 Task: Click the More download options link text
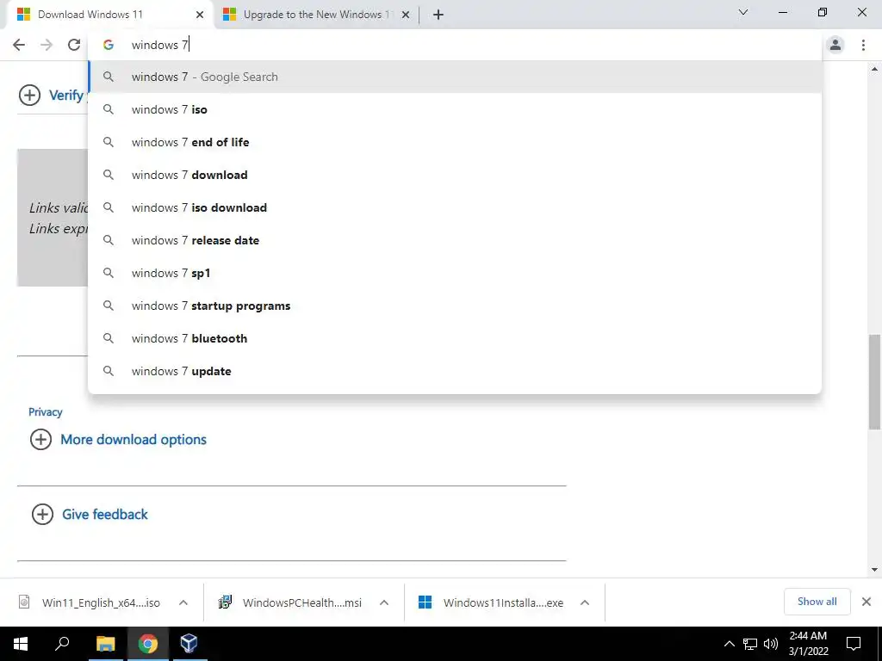pyautogui.click(x=134, y=440)
